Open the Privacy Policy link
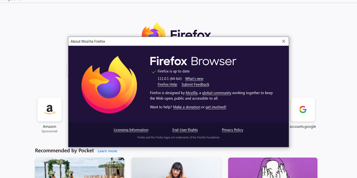Viewport: 357px width, 178px height. pyautogui.click(x=233, y=130)
